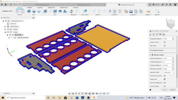Open the Linking tab in 2D Contour dialog
This screenshot has width=178, height=100.
[164, 34]
